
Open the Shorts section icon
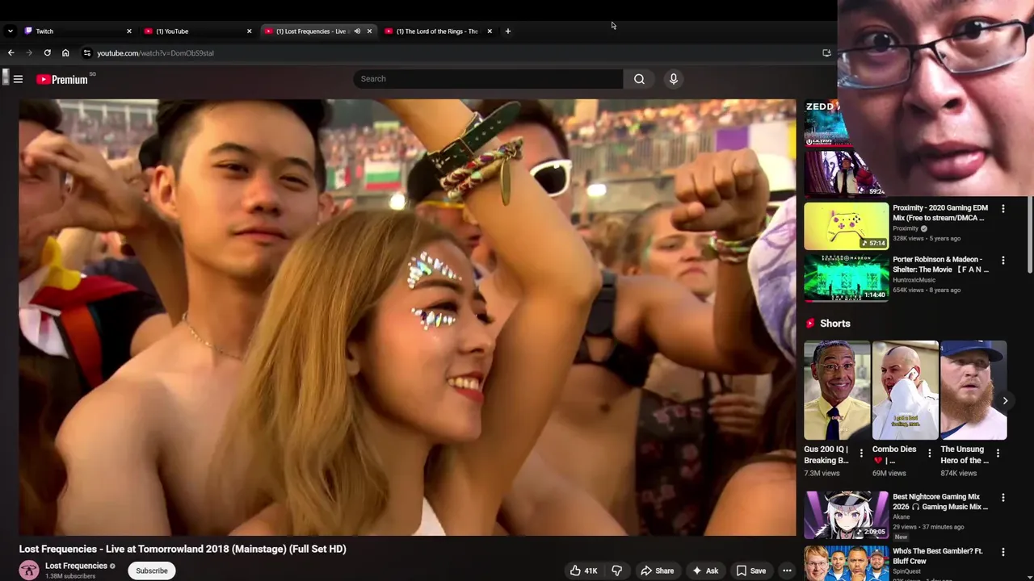click(x=810, y=324)
